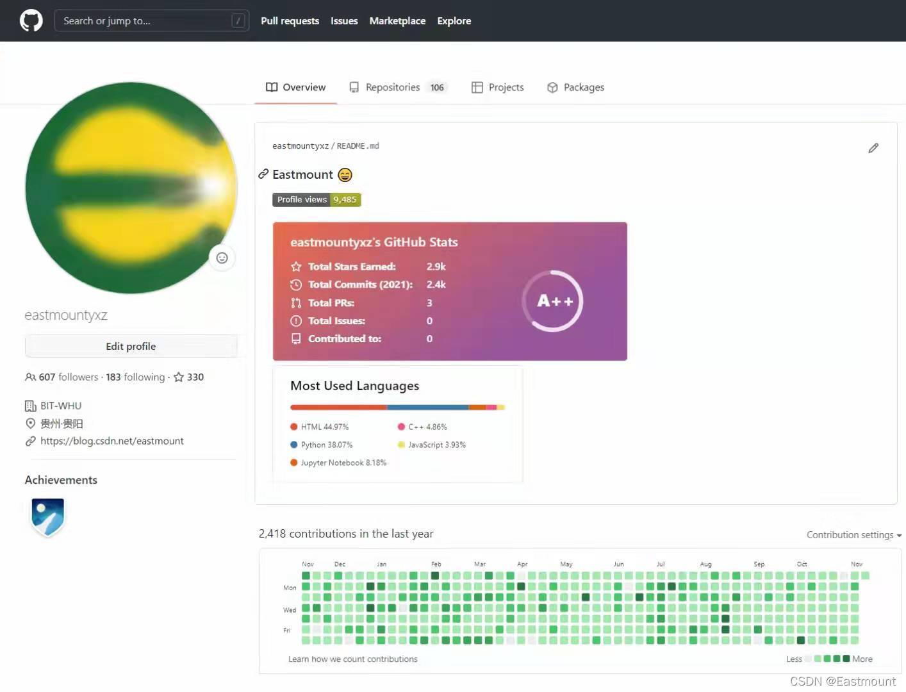This screenshot has height=692, width=906.
Task: Click the Jupyter Notebook 8.18% color dot
Action: click(294, 462)
